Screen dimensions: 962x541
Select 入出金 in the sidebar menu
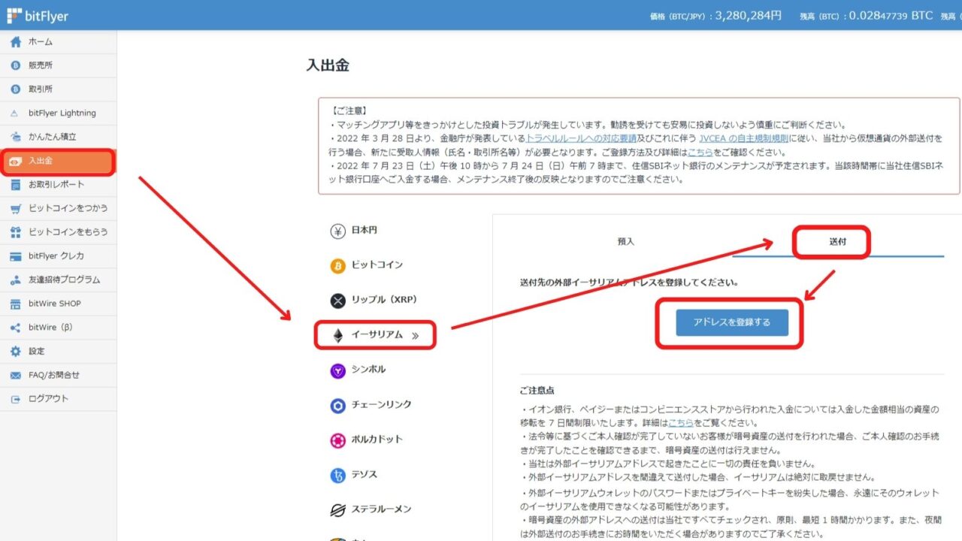pos(59,161)
